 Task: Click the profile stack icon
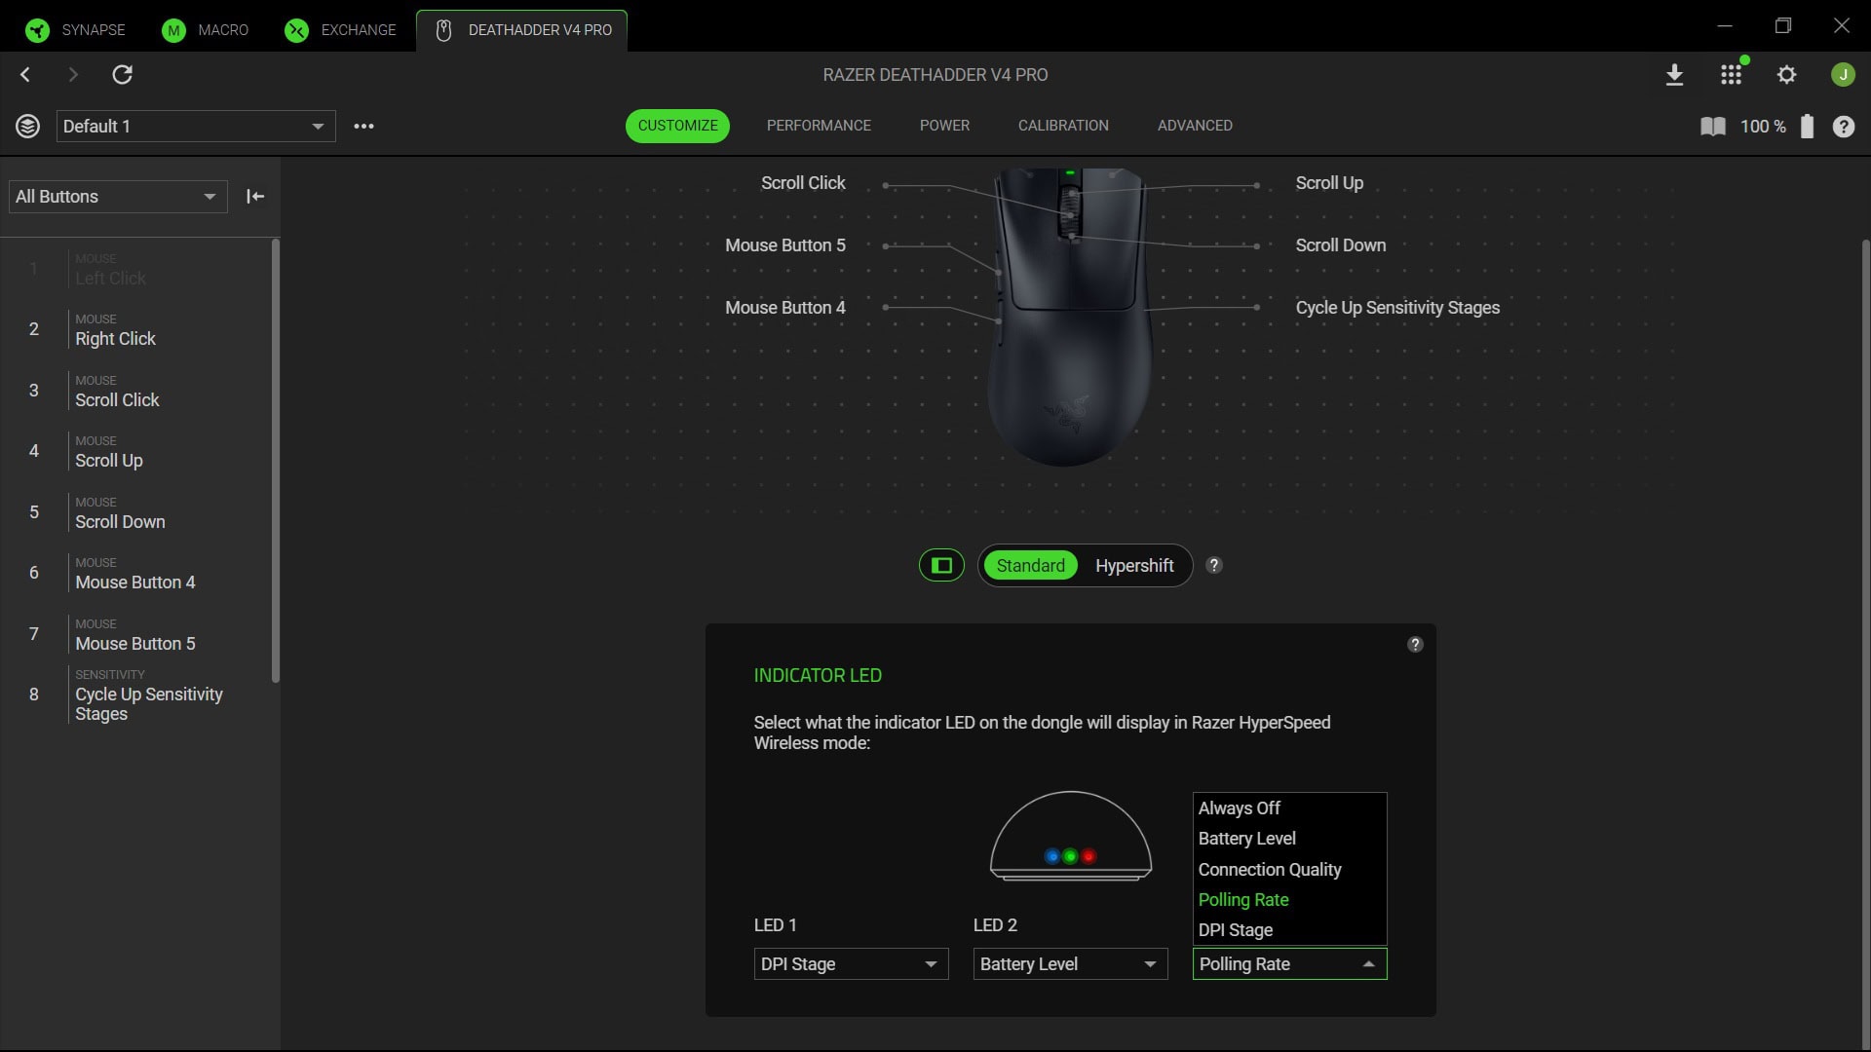[x=27, y=126]
